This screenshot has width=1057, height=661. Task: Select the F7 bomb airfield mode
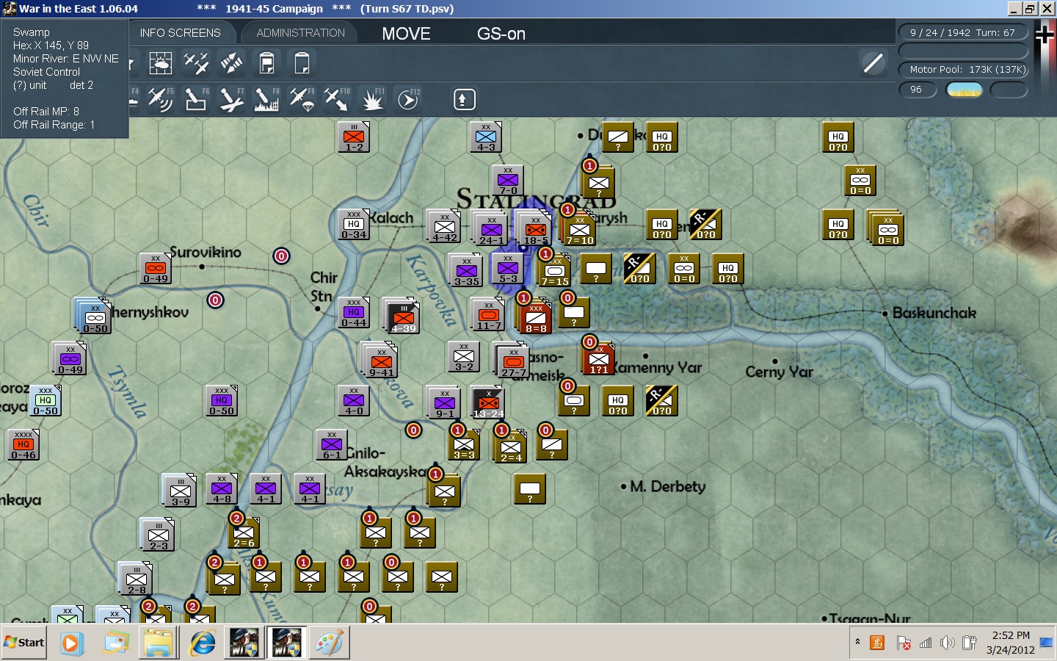coord(230,99)
